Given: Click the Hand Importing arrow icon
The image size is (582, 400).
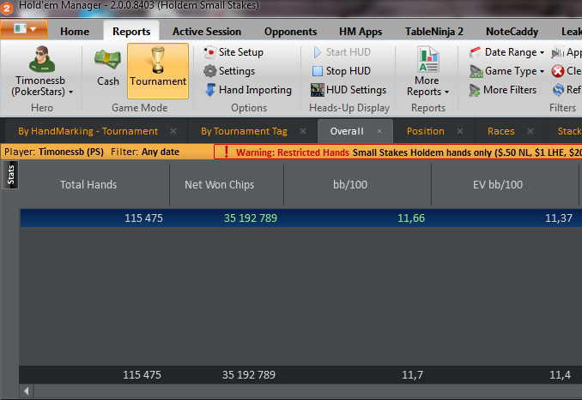Looking at the screenshot, I should tap(210, 90).
